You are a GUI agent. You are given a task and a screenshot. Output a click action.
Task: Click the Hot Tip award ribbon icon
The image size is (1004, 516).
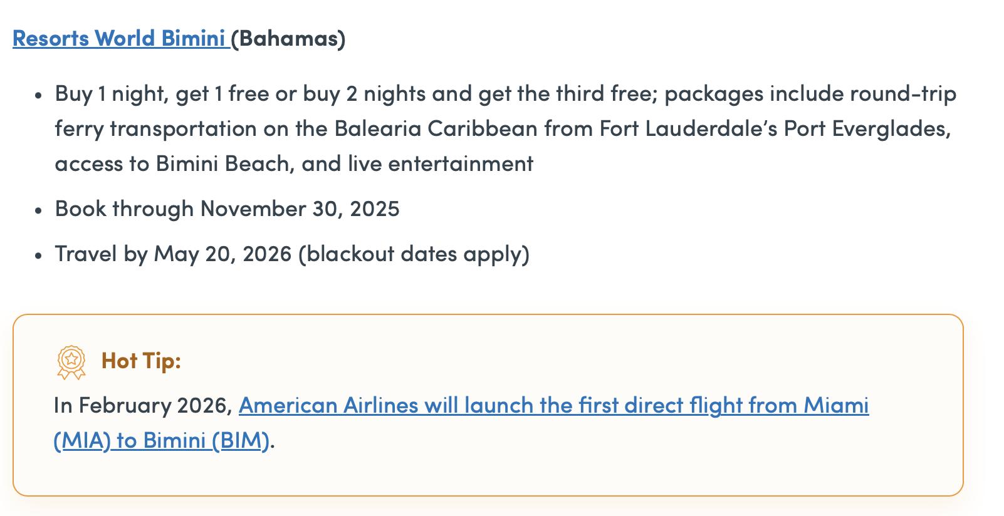click(71, 362)
